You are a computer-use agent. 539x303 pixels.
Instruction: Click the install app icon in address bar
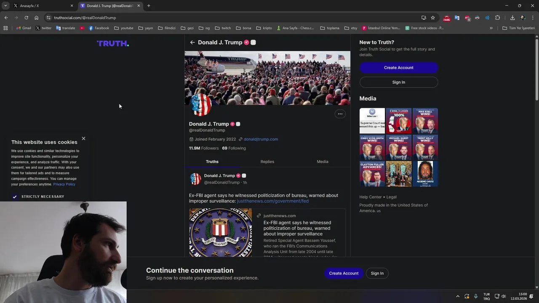pyautogui.click(x=424, y=18)
